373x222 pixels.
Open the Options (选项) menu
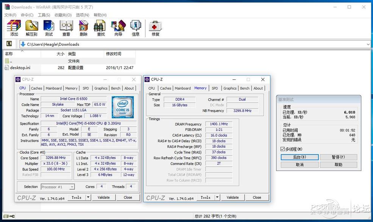[x=82, y=15]
